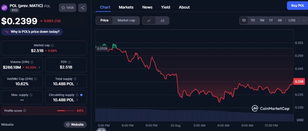Open the About tab
The height and width of the screenshot is (131, 308).
[184, 7]
